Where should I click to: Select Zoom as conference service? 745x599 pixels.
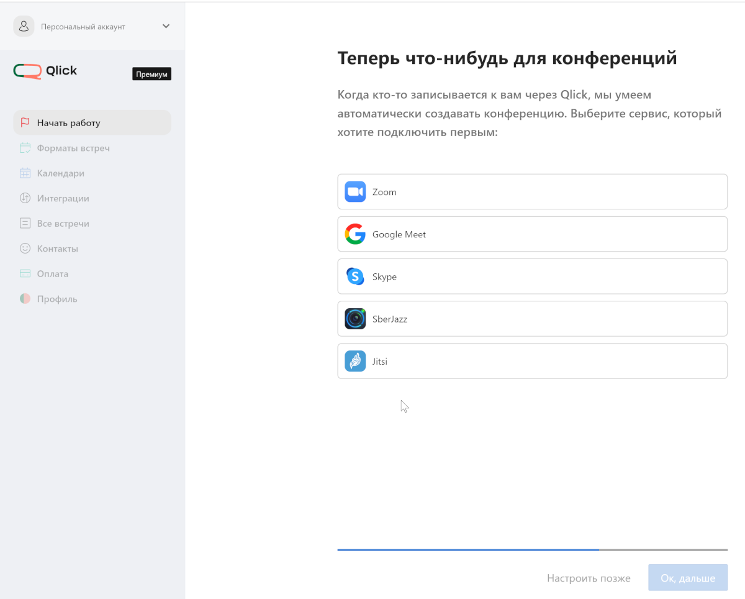click(532, 192)
